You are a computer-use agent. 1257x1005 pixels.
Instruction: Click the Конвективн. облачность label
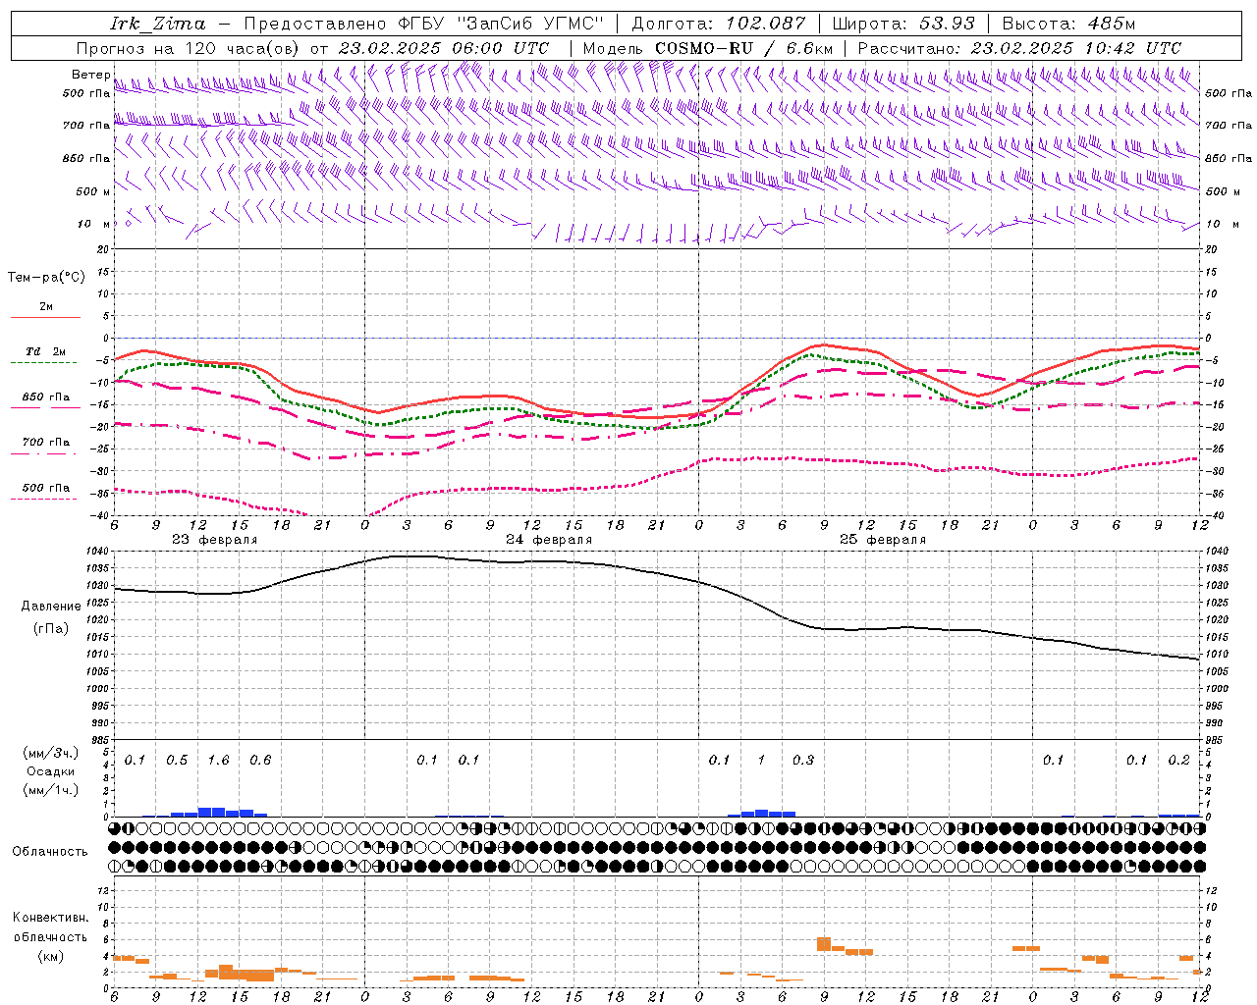pyautogui.click(x=50, y=927)
